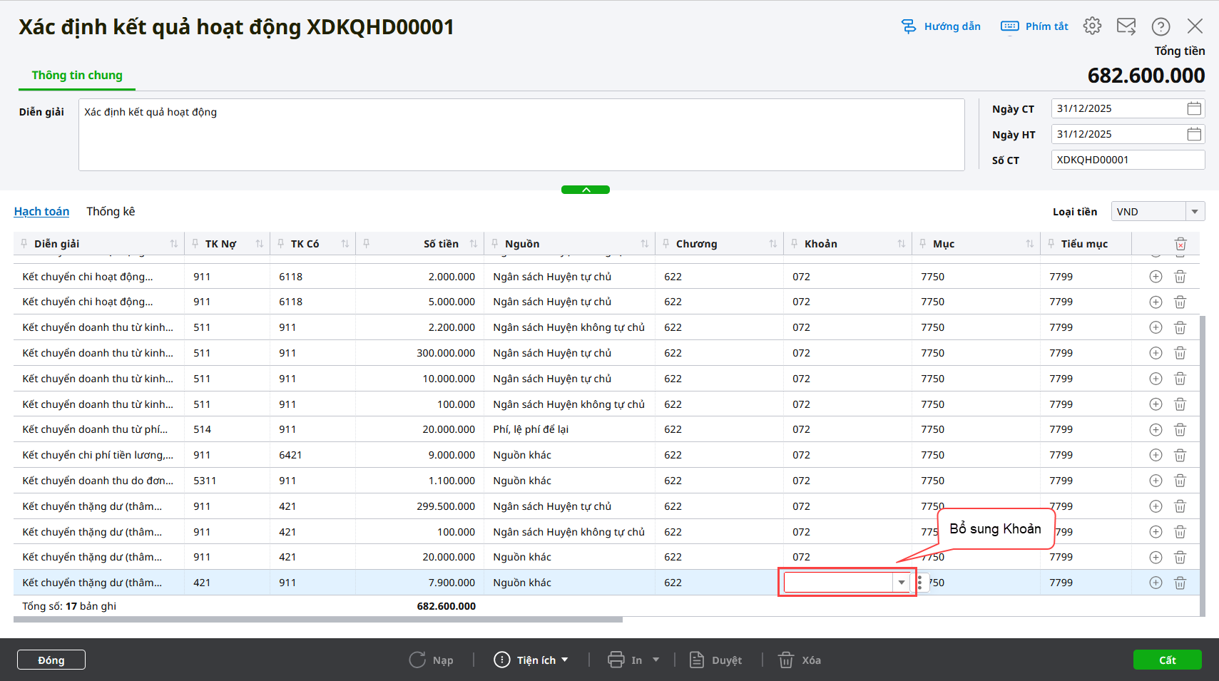Image resolution: width=1219 pixels, height=681 pixels.
Task: Pin the Nguồn column
Action: pos(495,244)
